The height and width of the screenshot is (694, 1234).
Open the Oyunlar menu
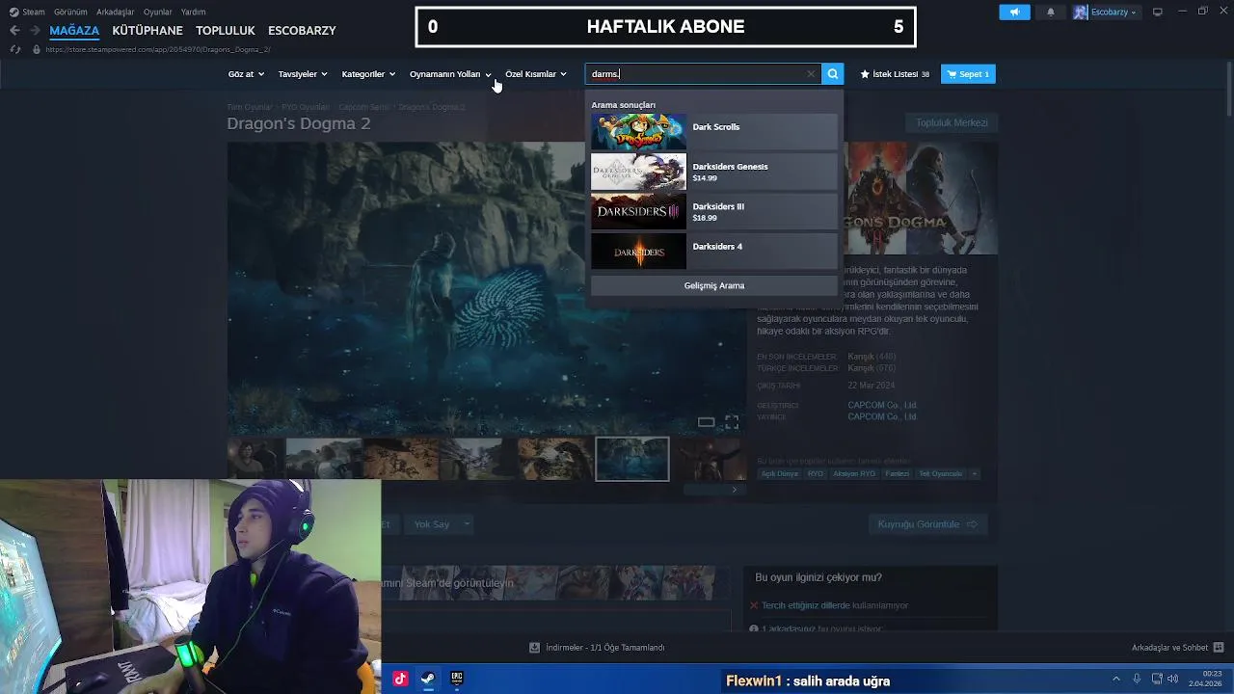click(158, 12)
